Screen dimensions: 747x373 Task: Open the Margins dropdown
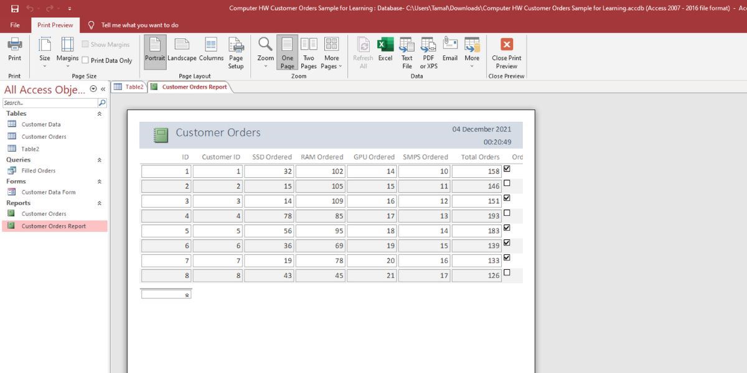pos(67,52)
